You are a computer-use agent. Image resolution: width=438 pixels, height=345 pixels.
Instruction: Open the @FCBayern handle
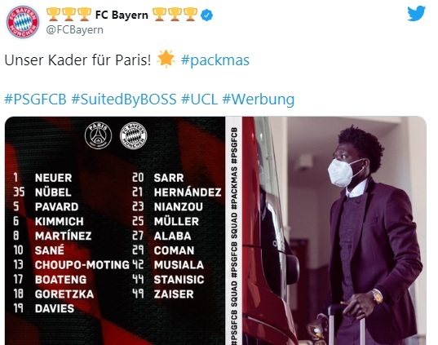point(74,29)
